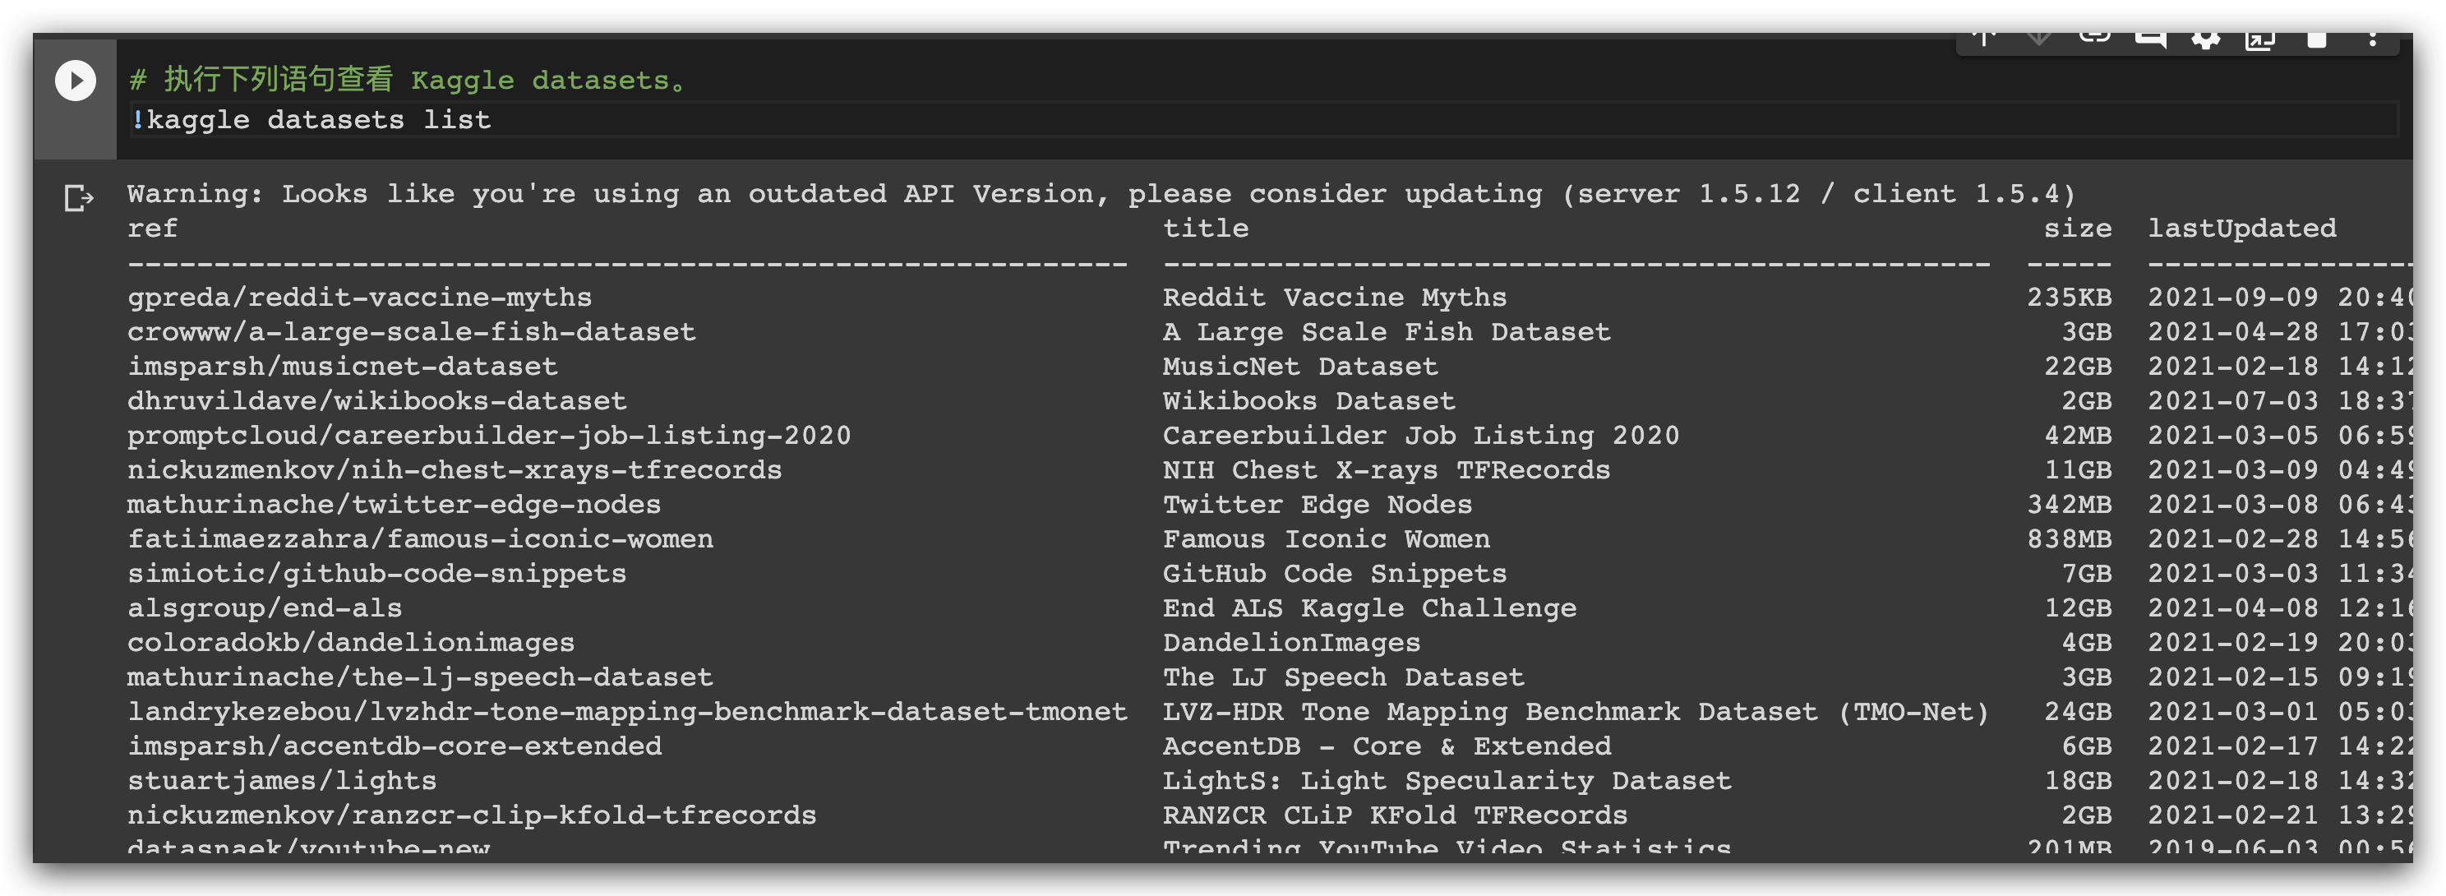Click the title 'AccentDB - Core & Extended'
2446x896 pixels.
[x=1387, y=746]
